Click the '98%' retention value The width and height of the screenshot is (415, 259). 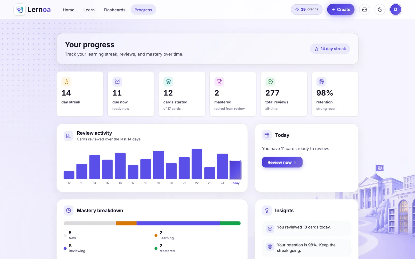tap(324, 93)
